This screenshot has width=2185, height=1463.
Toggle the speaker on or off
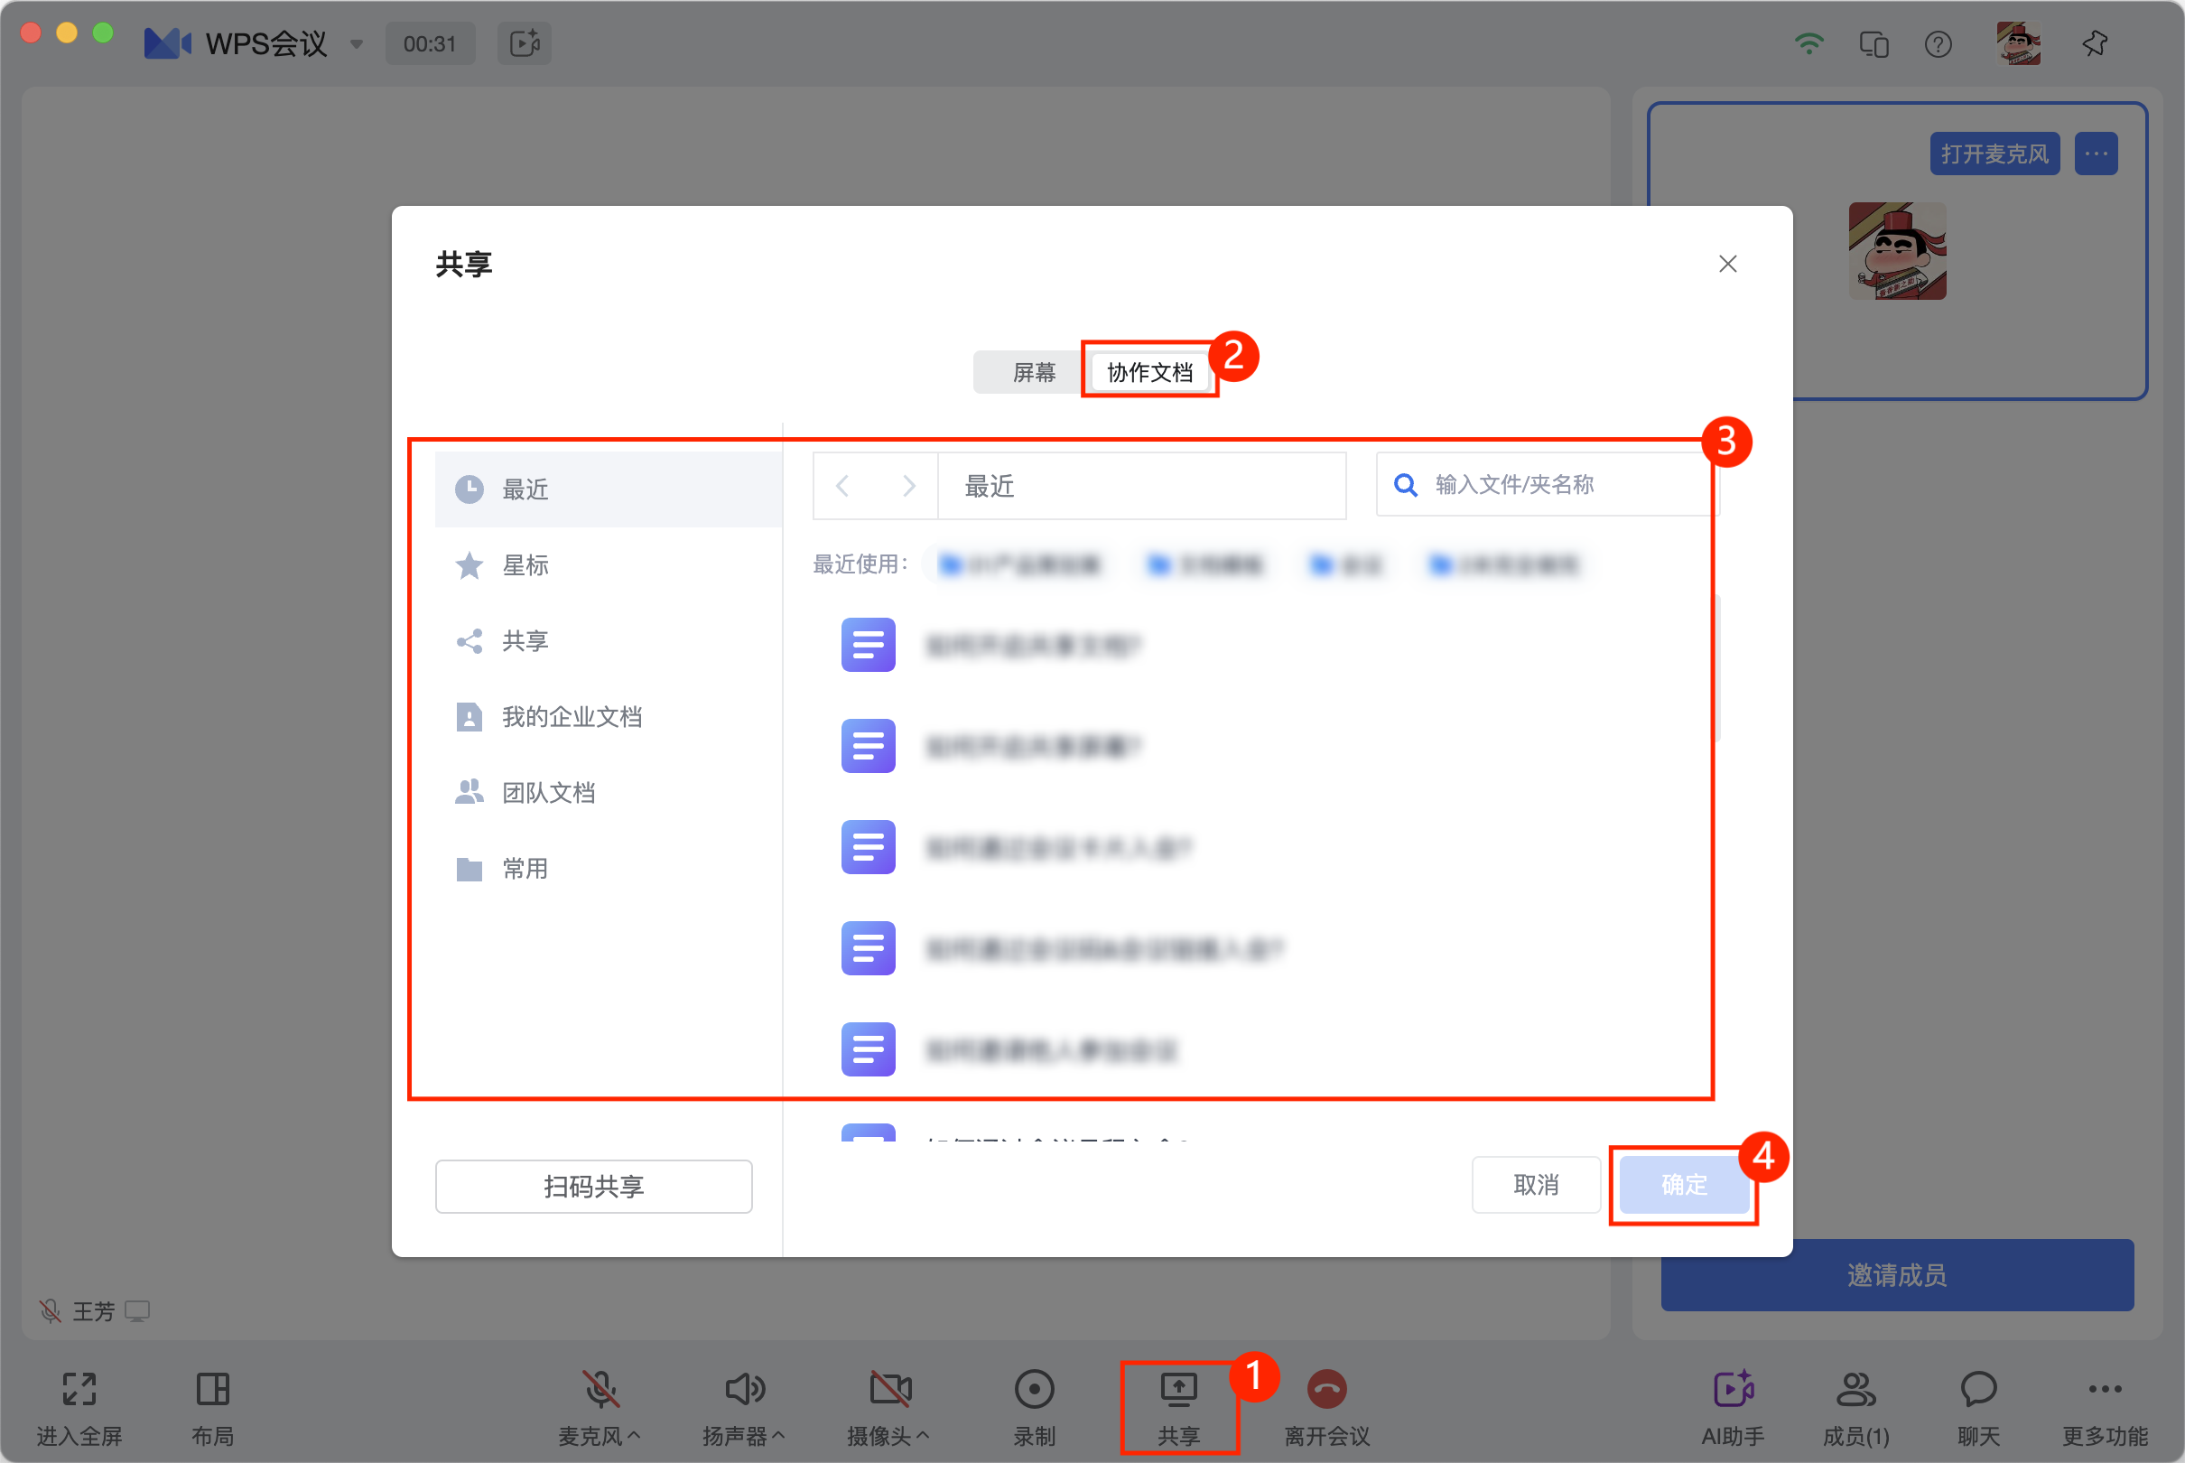tap(744, 1389)
